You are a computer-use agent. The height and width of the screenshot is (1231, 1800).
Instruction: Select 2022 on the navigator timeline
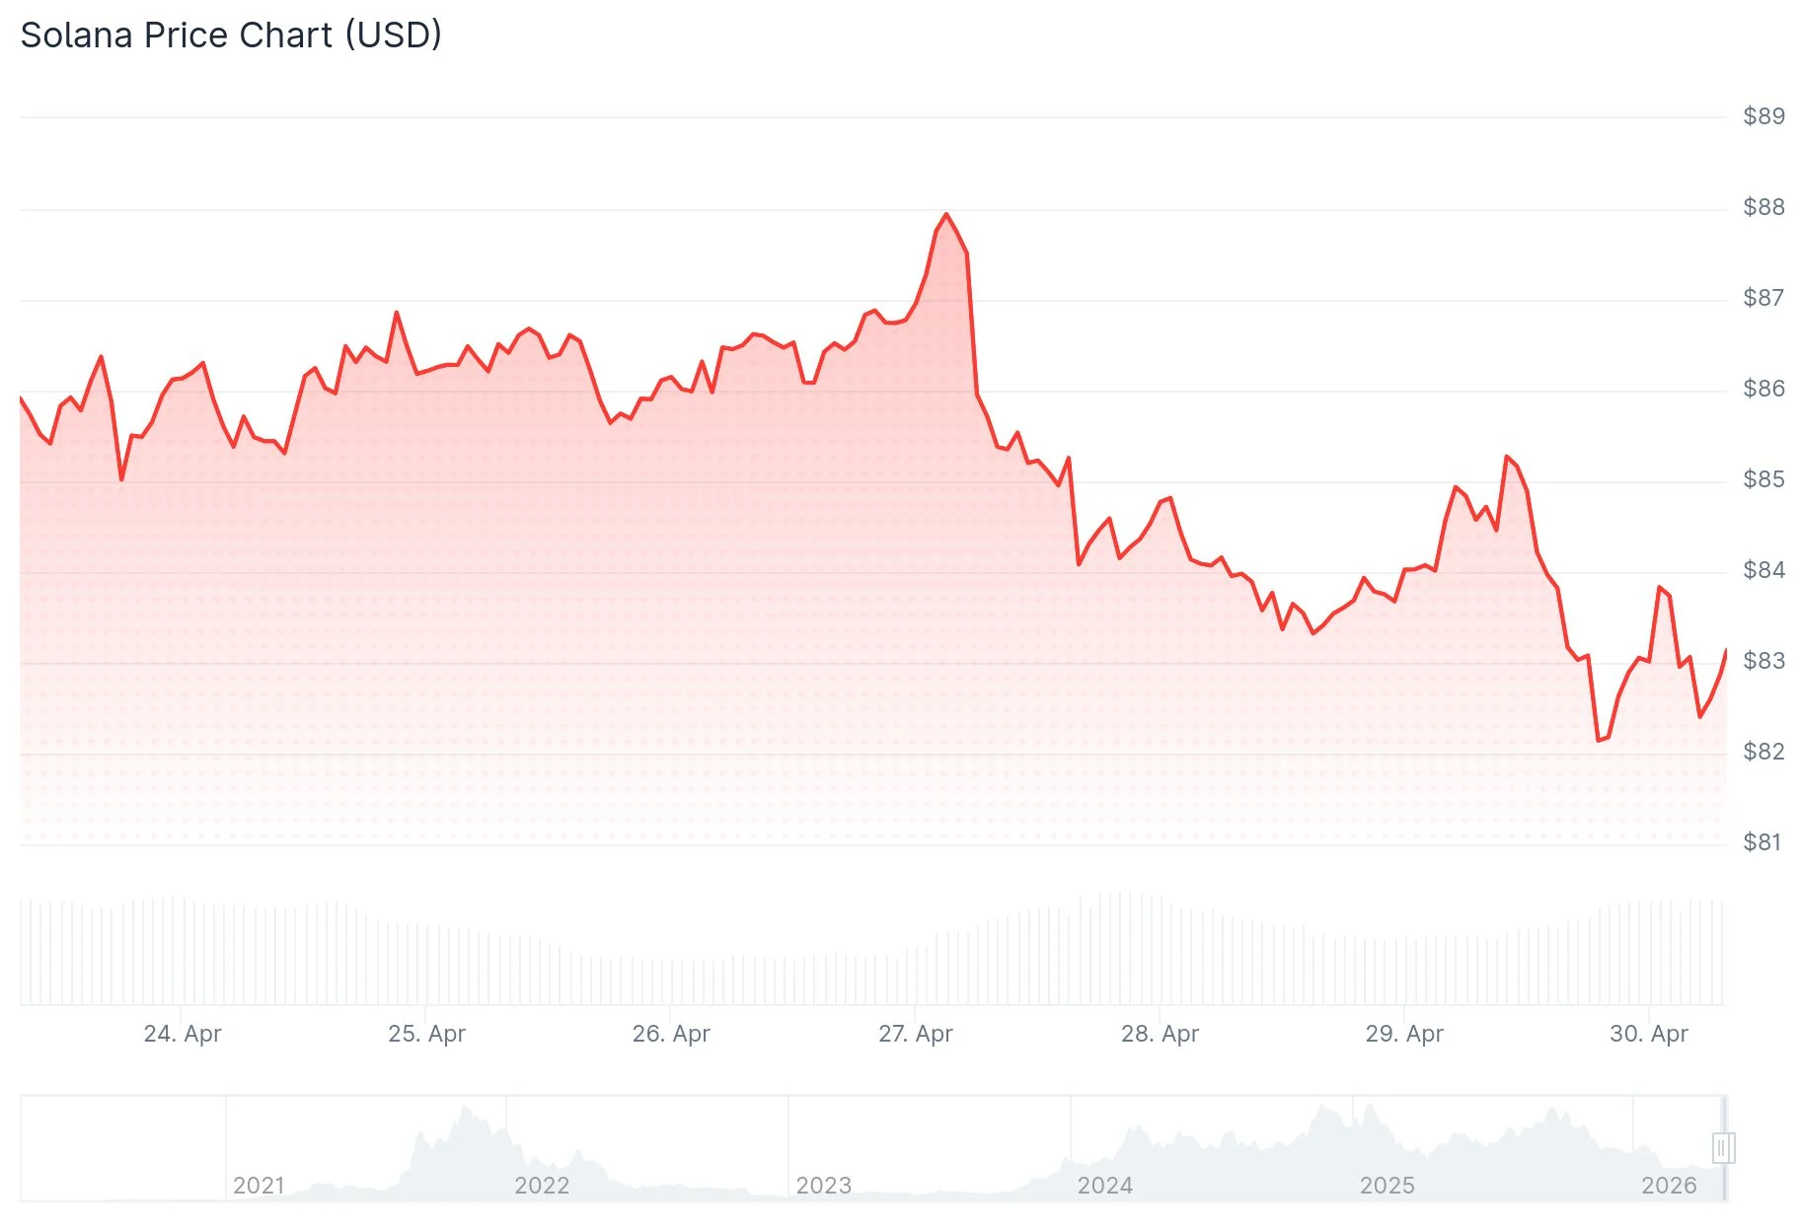(x=542, y=1185)
